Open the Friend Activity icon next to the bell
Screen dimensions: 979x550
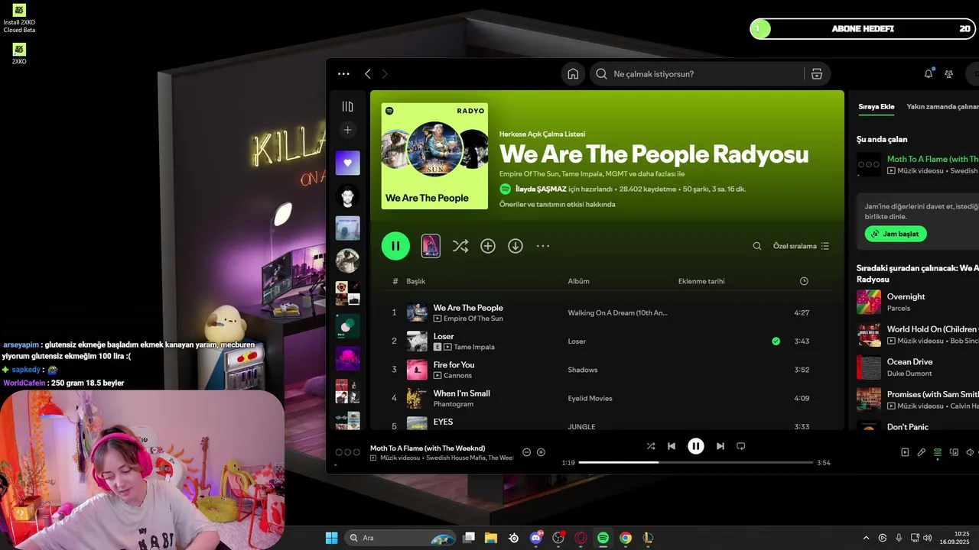click(949, 74)
